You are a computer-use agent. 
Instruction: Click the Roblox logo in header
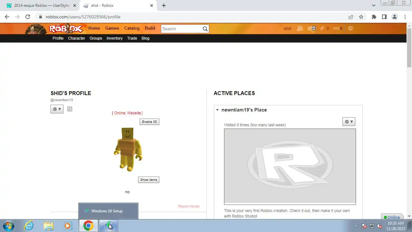click(x=66, y=29)
